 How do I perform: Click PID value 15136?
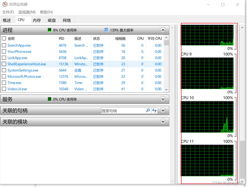tap(63, 64)
